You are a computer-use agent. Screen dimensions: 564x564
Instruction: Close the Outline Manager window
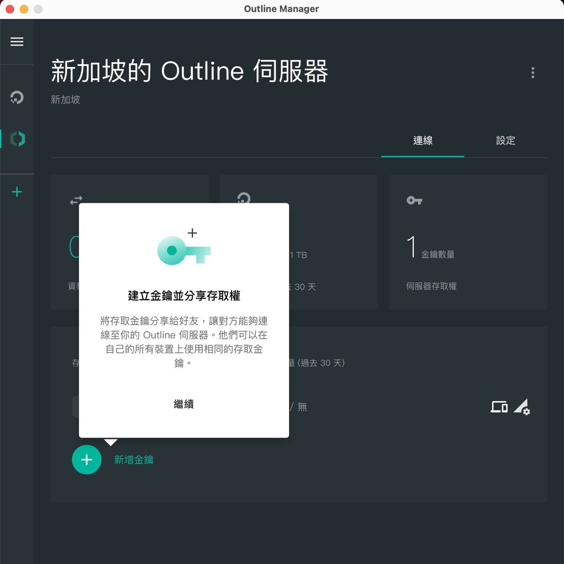coord(10,9)
